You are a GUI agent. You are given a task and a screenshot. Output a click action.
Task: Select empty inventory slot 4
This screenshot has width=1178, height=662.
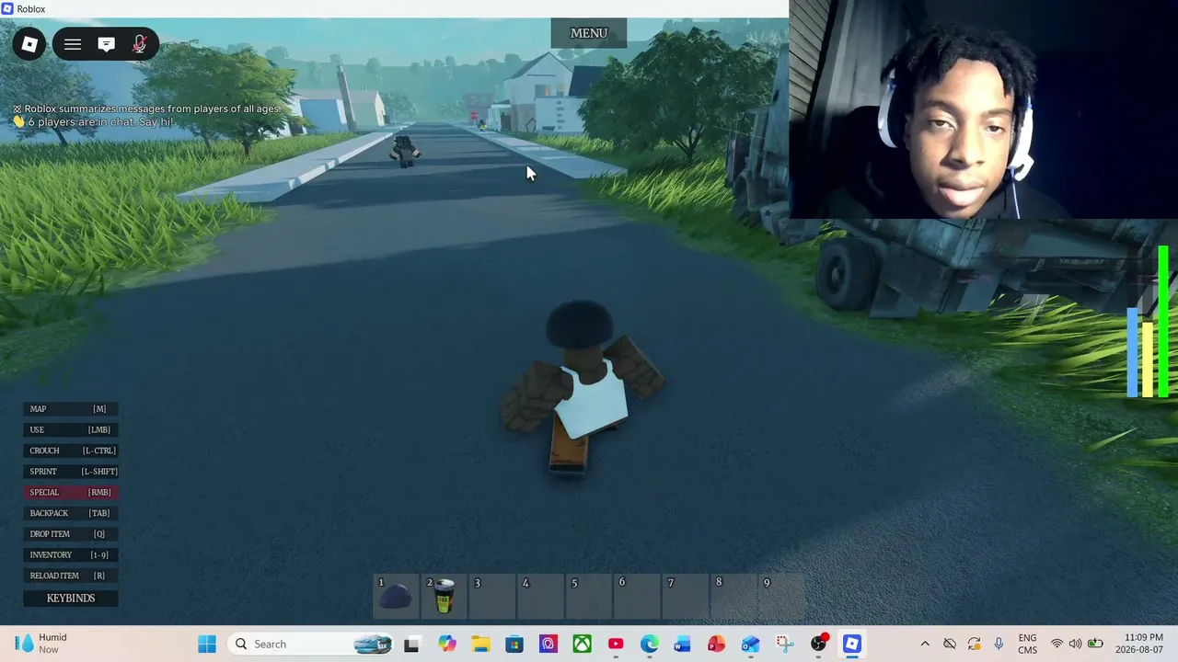[540, 596]
